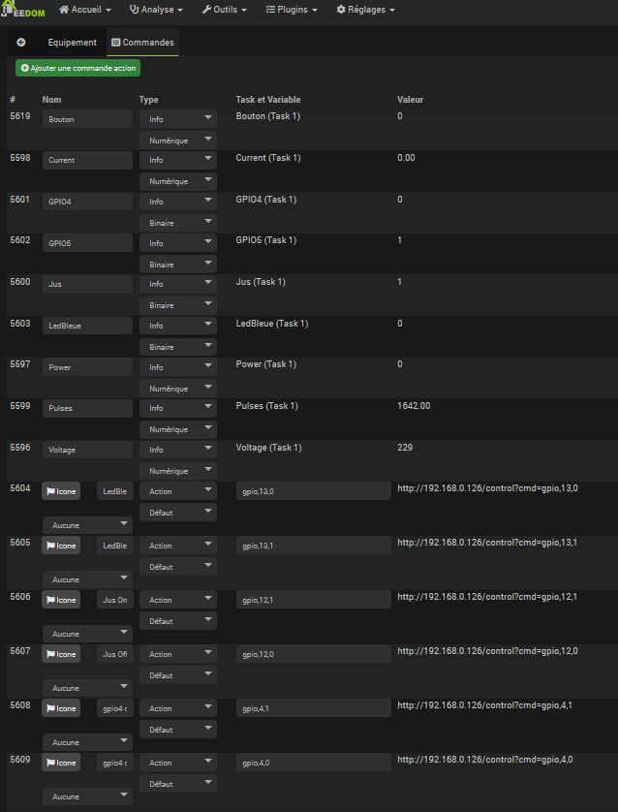
Task: Click Icone button for command 5606
Action: tap(61, 600)
